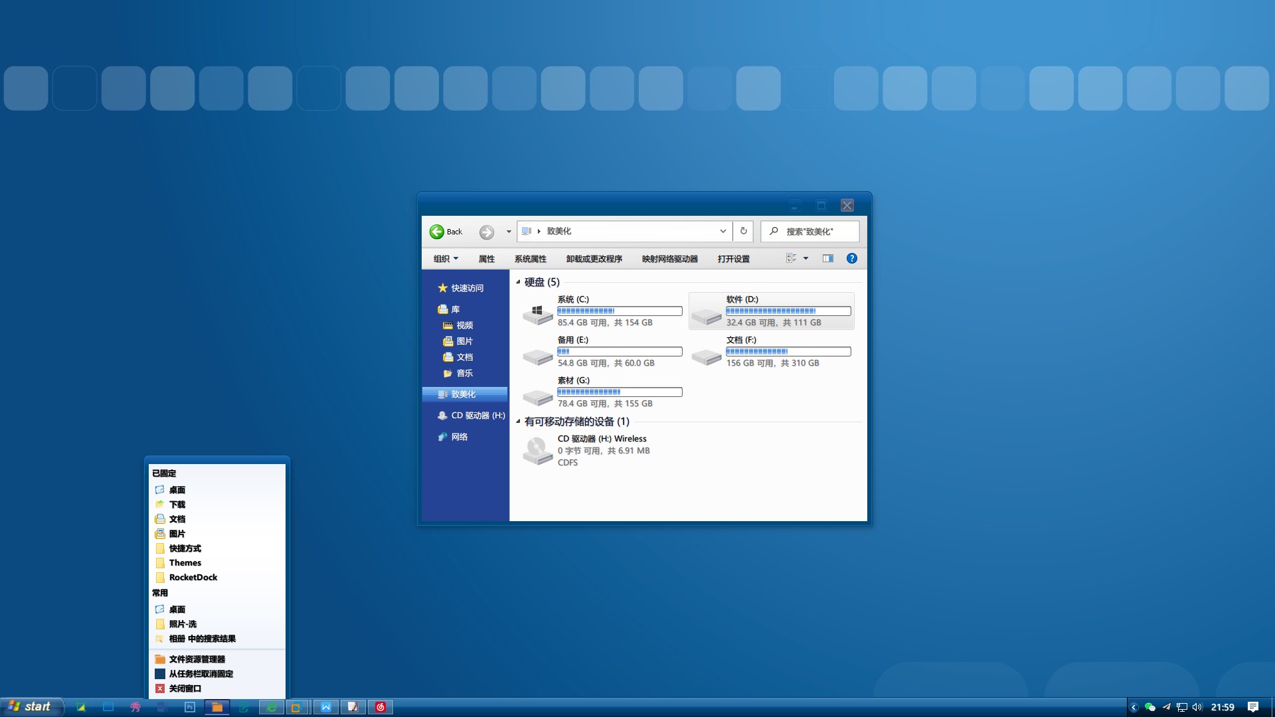This screenshot has height=717, width=1275.
Task: Select 库 in the navigation pane
Action: tap(449, 309)
